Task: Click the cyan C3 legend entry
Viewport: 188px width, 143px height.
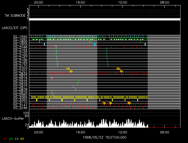Action: (x=17, y=139)
